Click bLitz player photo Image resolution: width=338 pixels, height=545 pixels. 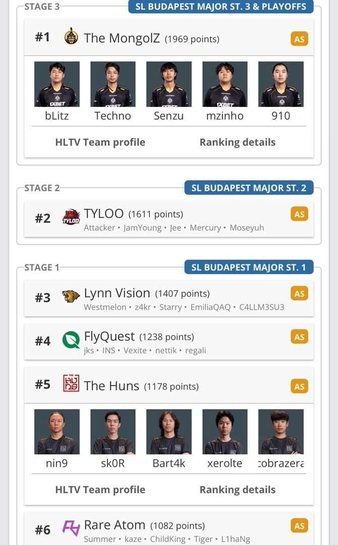(57, 84)
